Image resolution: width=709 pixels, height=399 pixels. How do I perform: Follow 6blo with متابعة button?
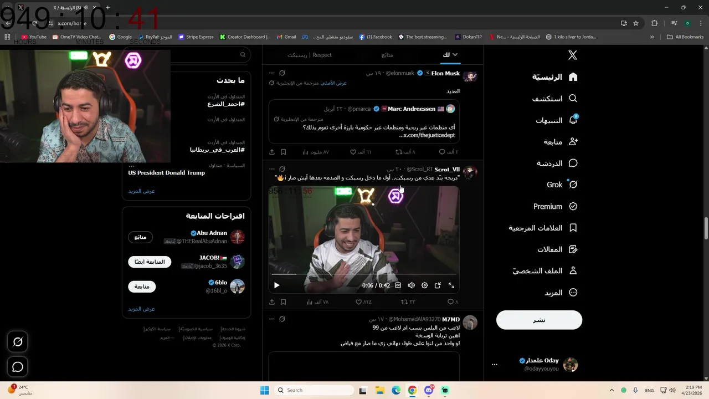pos(142,287)
